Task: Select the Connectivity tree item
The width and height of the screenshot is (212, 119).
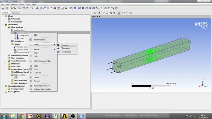Action: tap(17, 21)
